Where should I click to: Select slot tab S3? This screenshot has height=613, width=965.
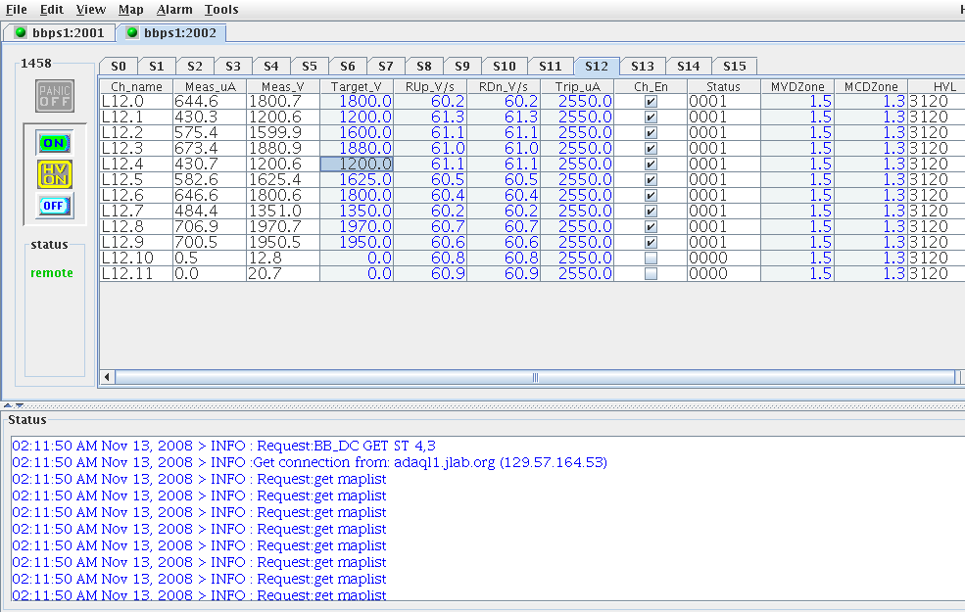[x=233, y=66]
